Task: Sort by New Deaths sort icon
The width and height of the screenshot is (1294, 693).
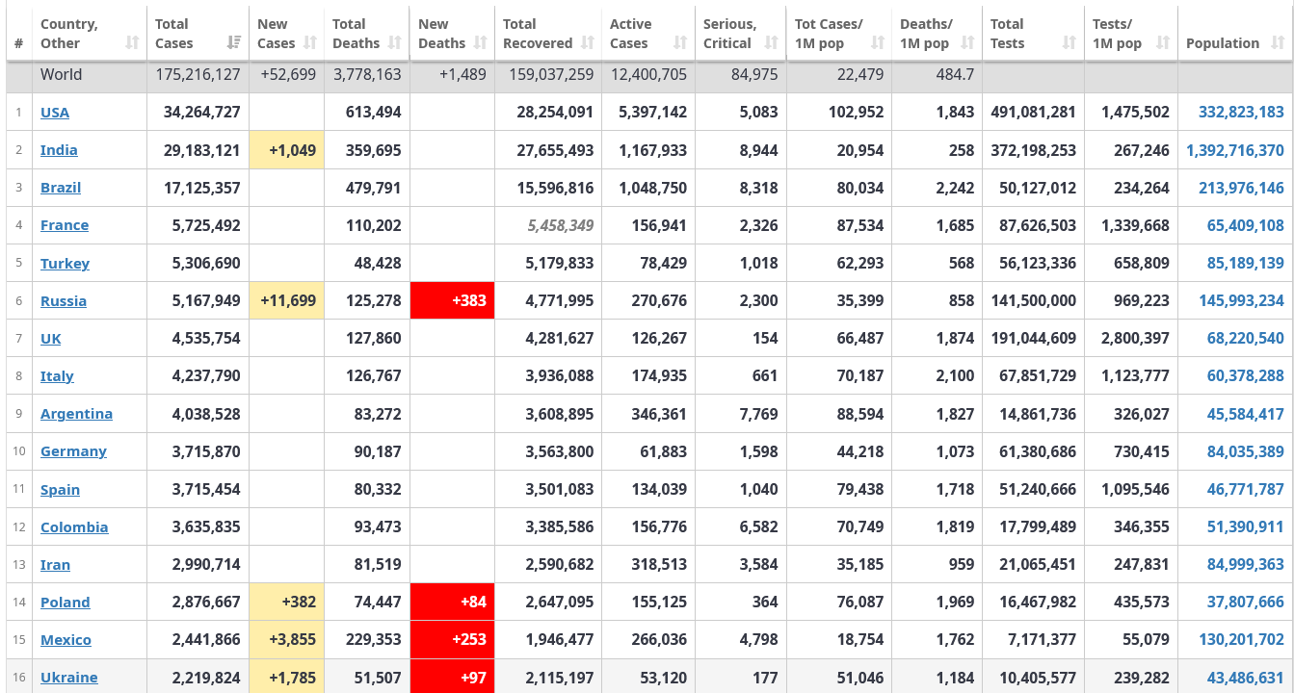Action: point(480,43)
